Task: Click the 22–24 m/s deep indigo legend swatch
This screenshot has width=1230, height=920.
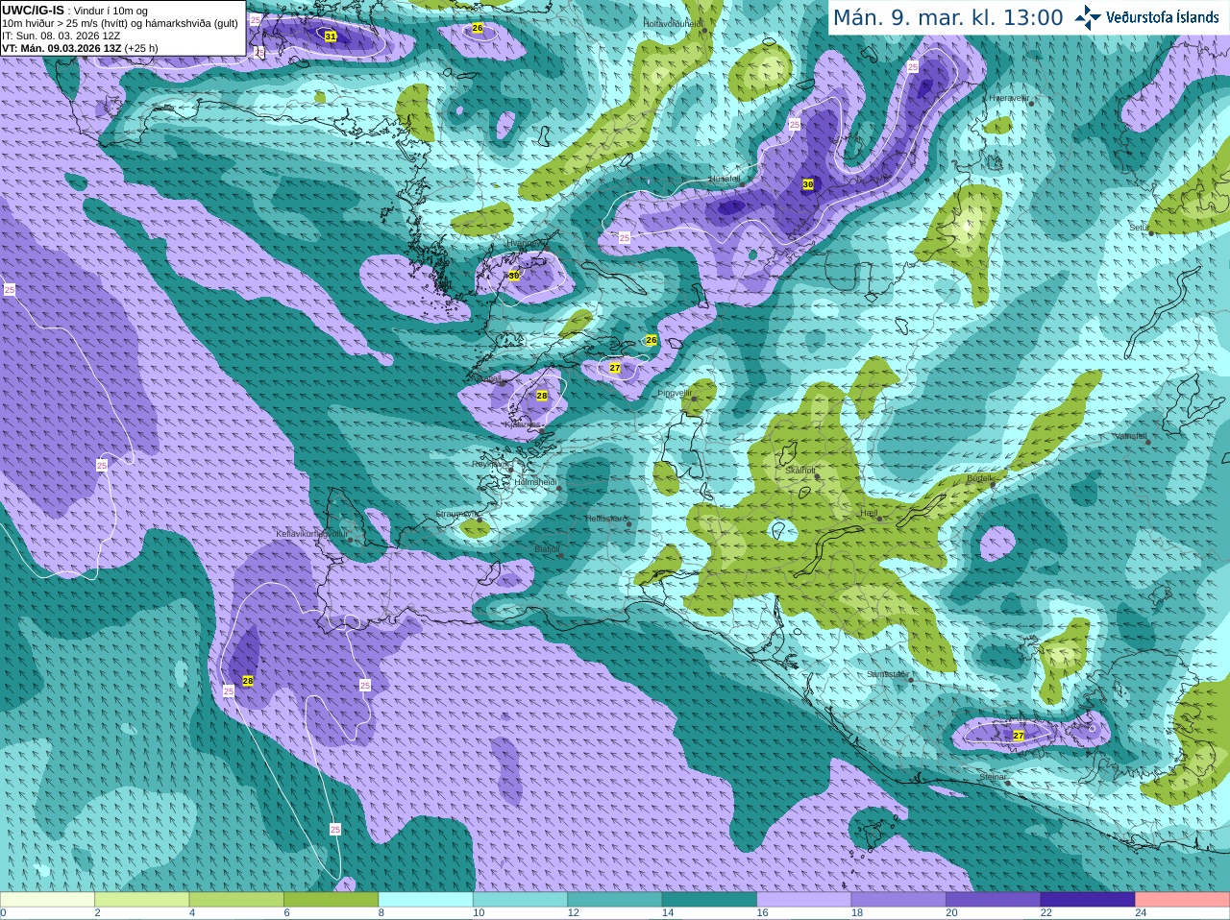Action: 1088,900
